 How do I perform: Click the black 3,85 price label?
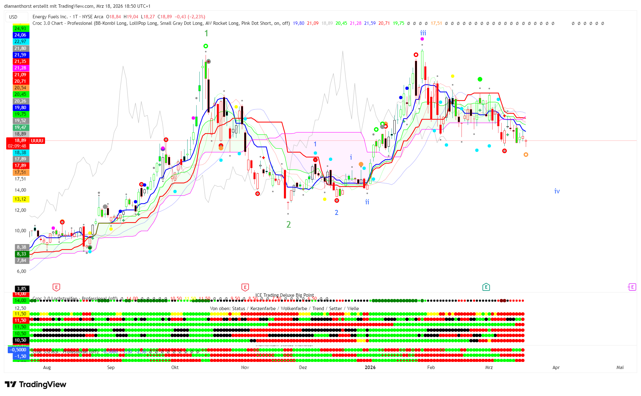22,289
